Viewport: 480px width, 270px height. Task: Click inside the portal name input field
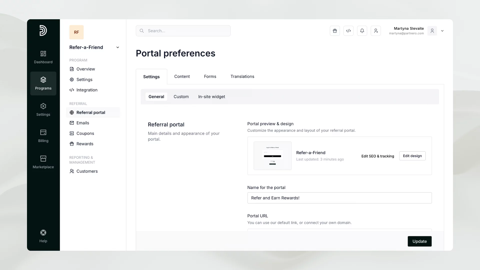tap(339, 198)
